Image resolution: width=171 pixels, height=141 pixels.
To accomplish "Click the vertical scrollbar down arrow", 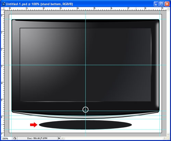I will click(x=168, y=135).
